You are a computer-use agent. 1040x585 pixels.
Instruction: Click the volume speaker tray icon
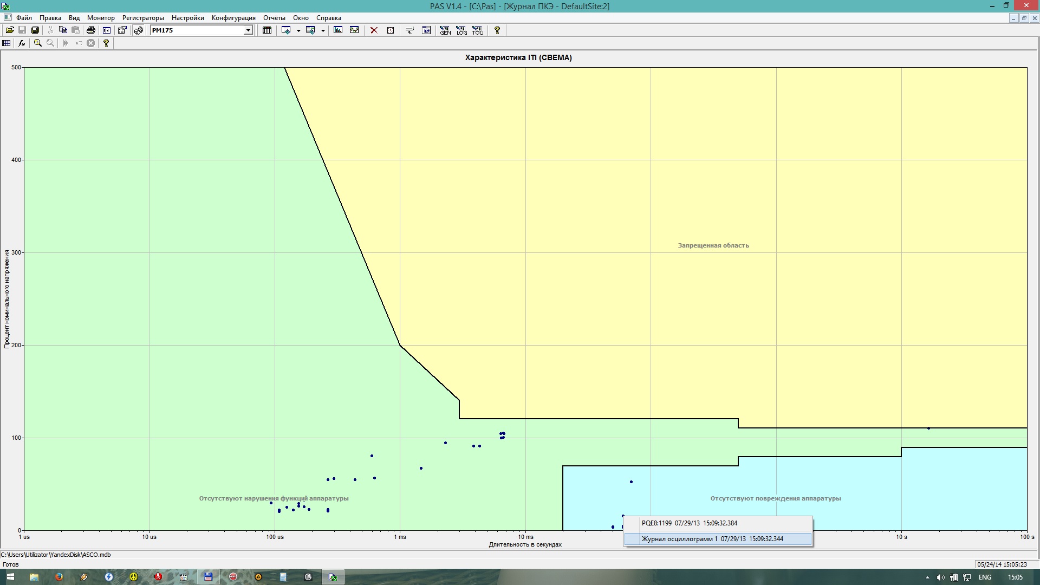940,577
